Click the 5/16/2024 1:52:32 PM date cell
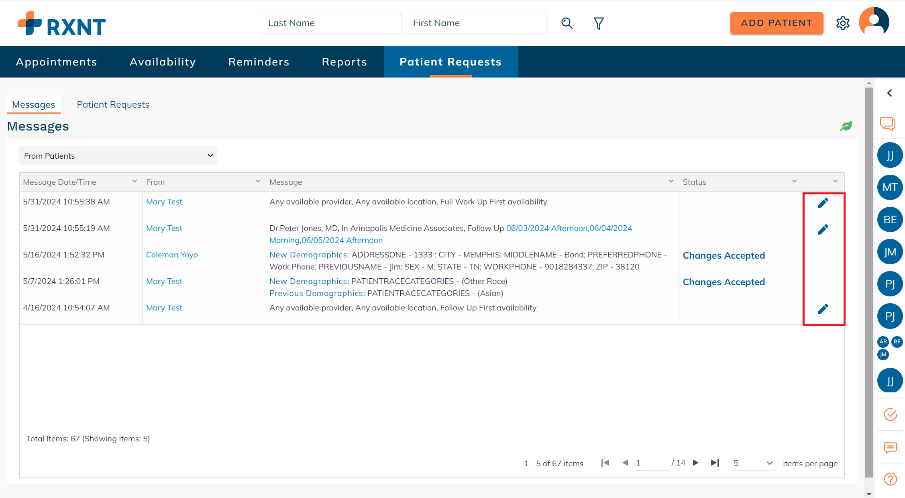The height and width of the screenshot is (498, 905). [x=63, y=255]
